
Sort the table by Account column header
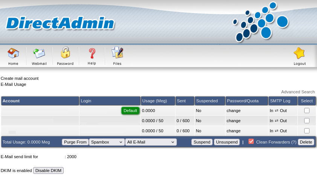pyautogui.click(x=11, y=101)
